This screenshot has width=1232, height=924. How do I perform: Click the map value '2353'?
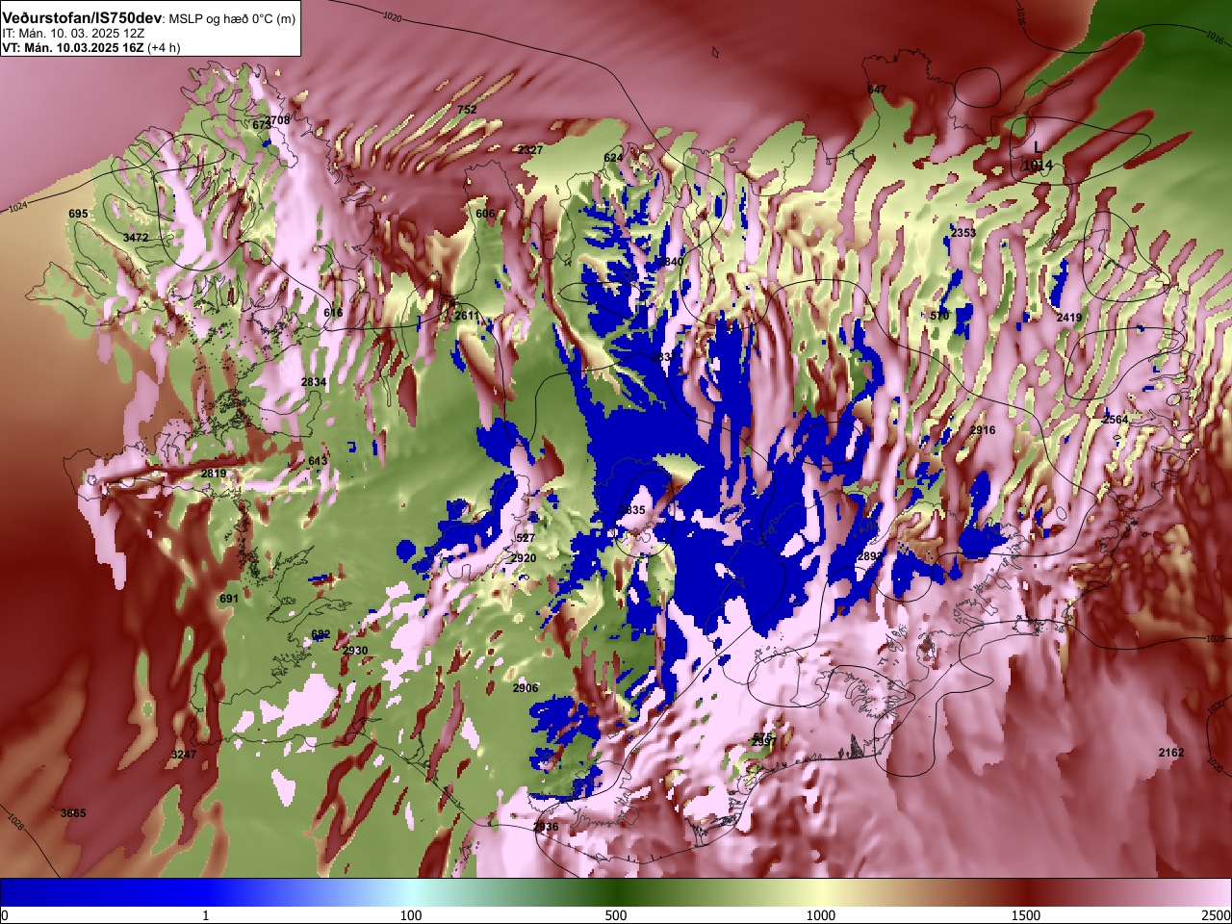[x=963, y=233]
